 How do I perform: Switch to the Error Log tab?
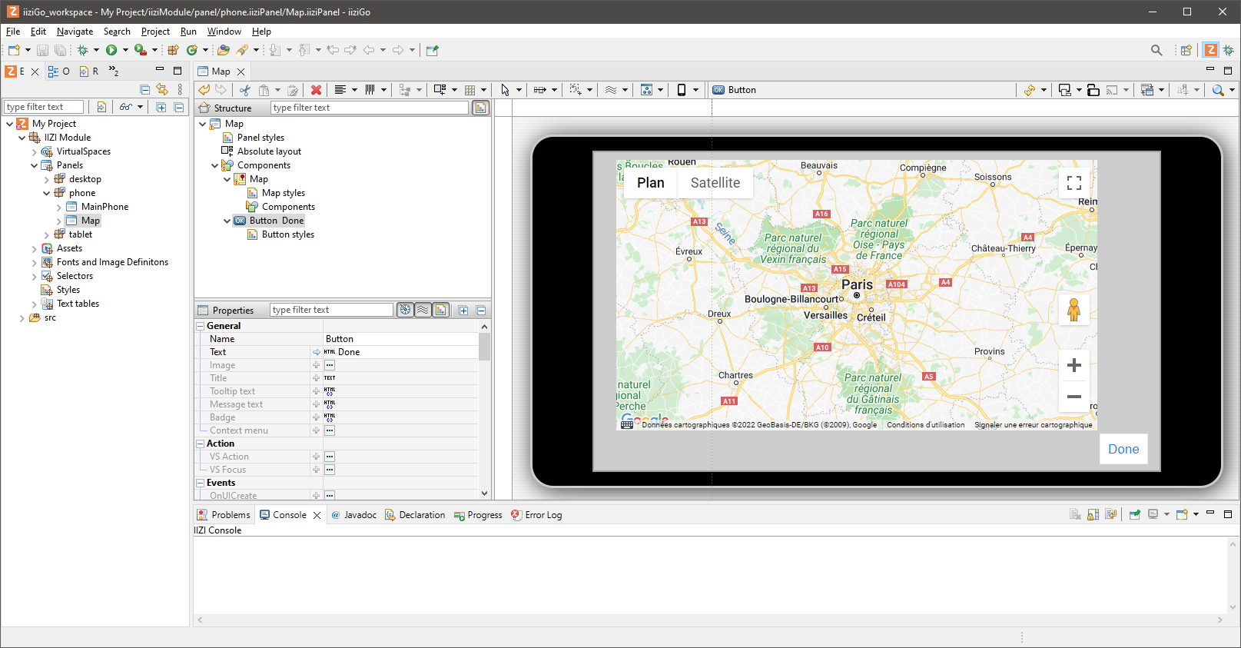pos(536,515)
